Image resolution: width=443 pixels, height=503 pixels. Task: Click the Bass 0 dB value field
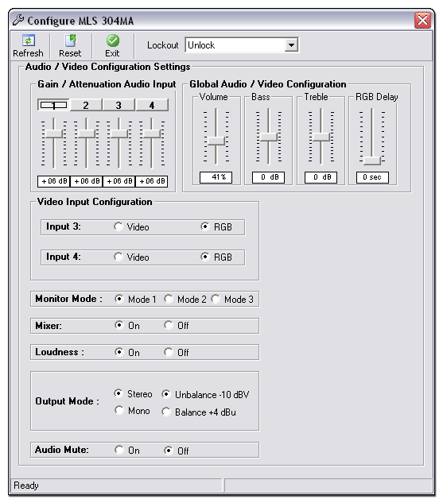tap(268, 177)
